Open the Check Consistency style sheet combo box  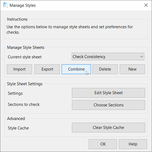(108, 56)
